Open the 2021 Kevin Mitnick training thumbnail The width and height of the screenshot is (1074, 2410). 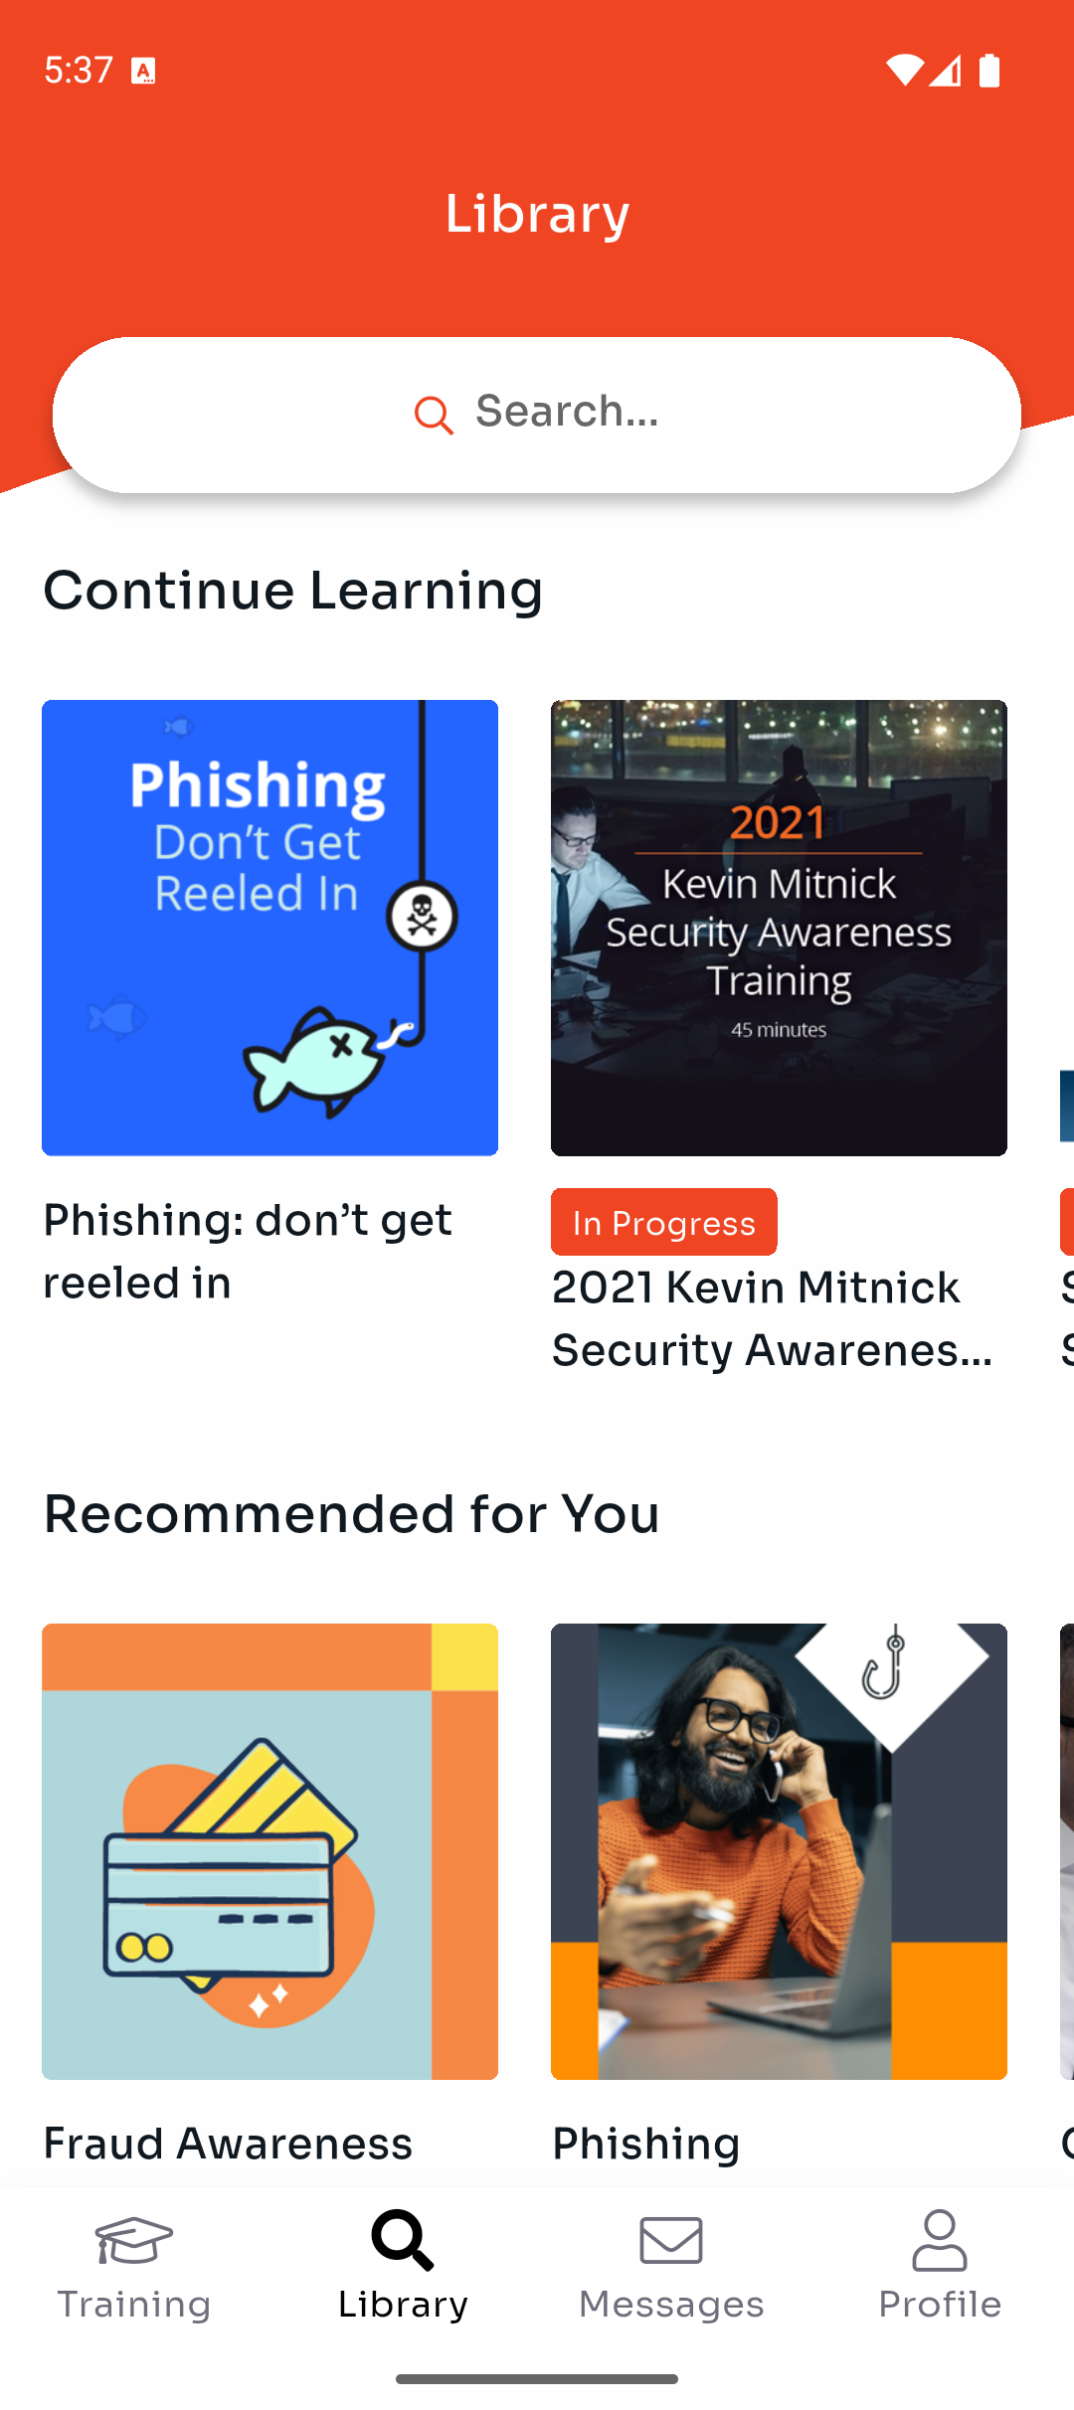click(x=779, y=928)
